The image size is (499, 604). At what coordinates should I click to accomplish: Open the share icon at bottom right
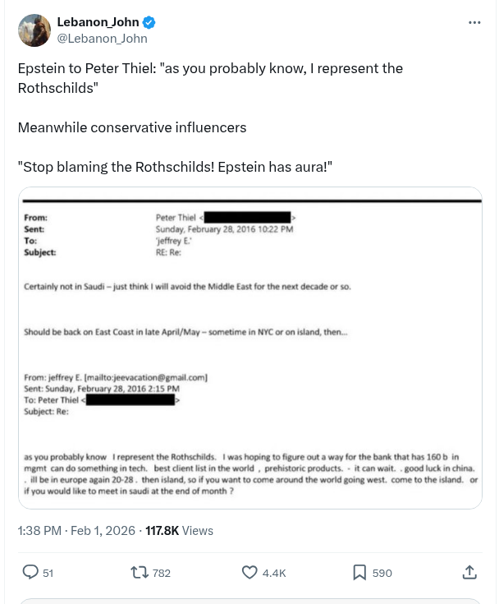coord(469,572)
